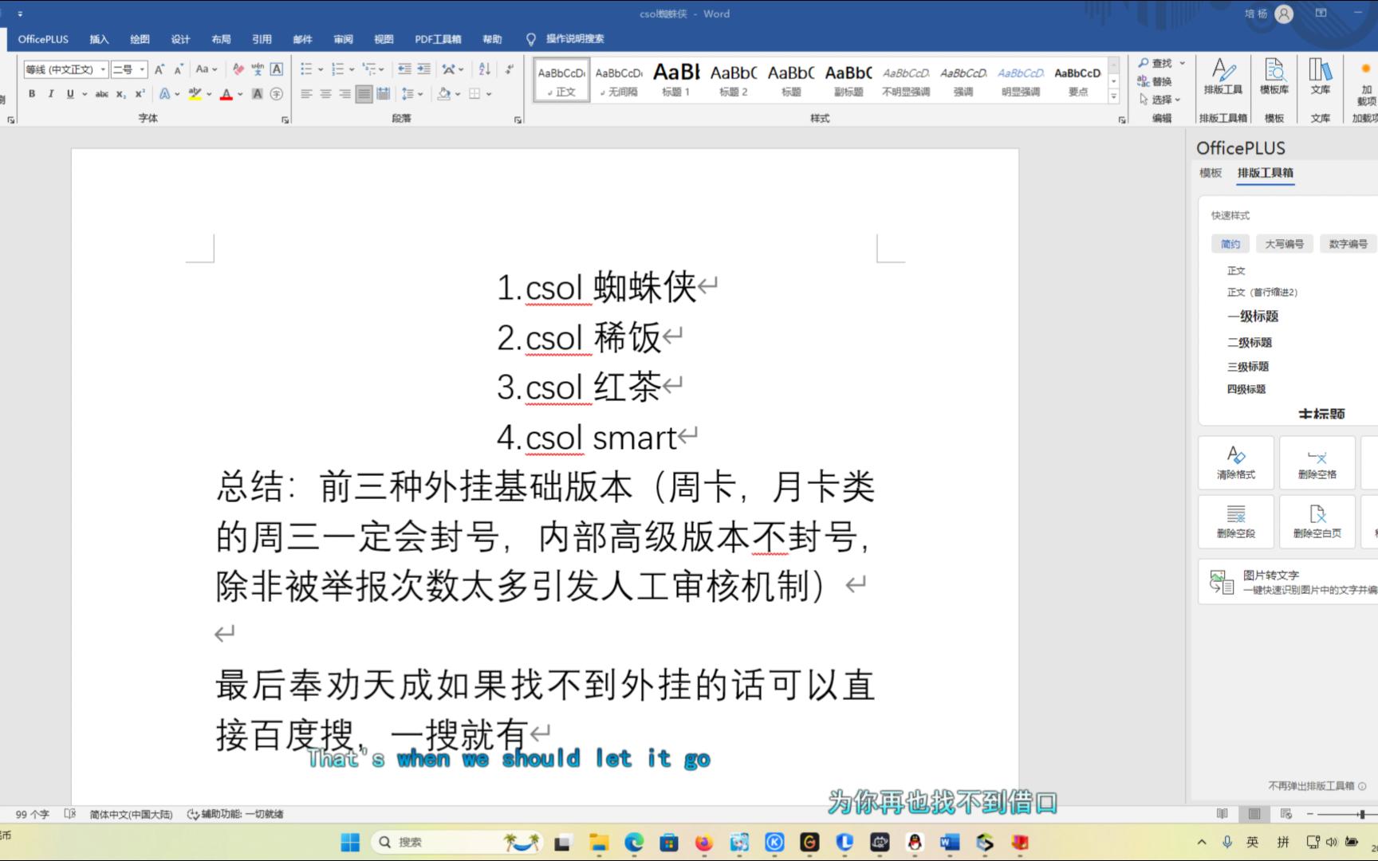This screenshot has width=1378, height=861.
Task: Increase paragraph indent
Action: pos(423,69)
